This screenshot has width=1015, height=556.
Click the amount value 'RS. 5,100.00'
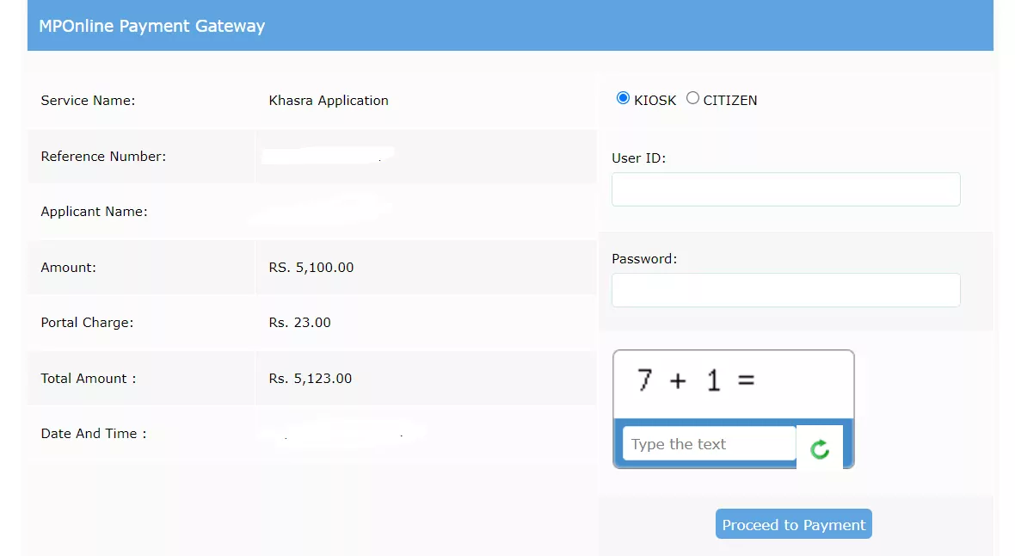311,268
